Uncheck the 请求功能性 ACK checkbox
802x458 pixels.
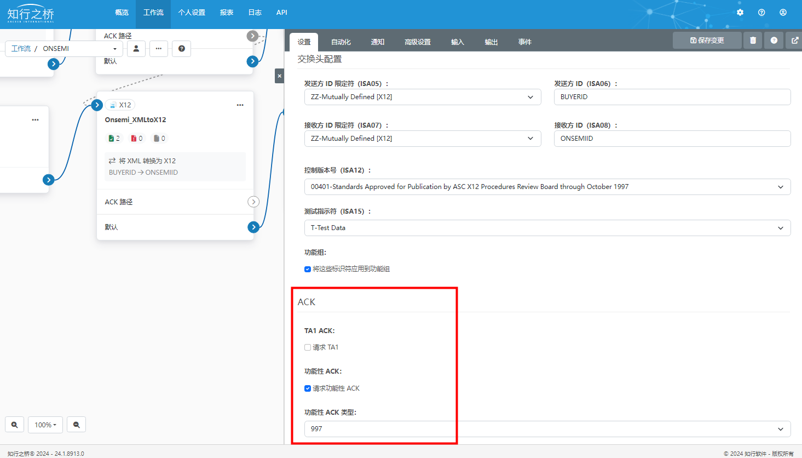308,388
